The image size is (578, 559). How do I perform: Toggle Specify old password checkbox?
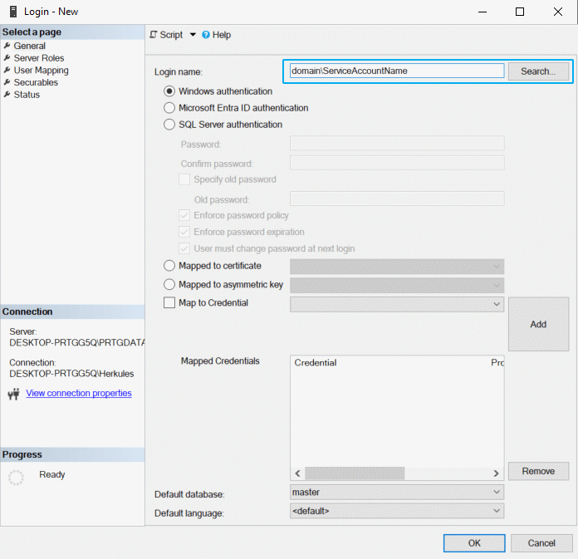[184, 179]
